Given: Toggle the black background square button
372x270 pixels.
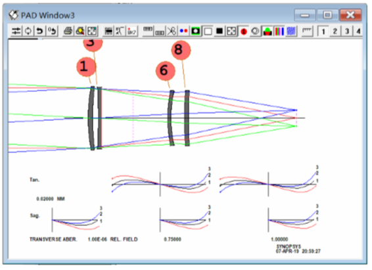Looking at the screenshot, I should click(x=220, y=31).
